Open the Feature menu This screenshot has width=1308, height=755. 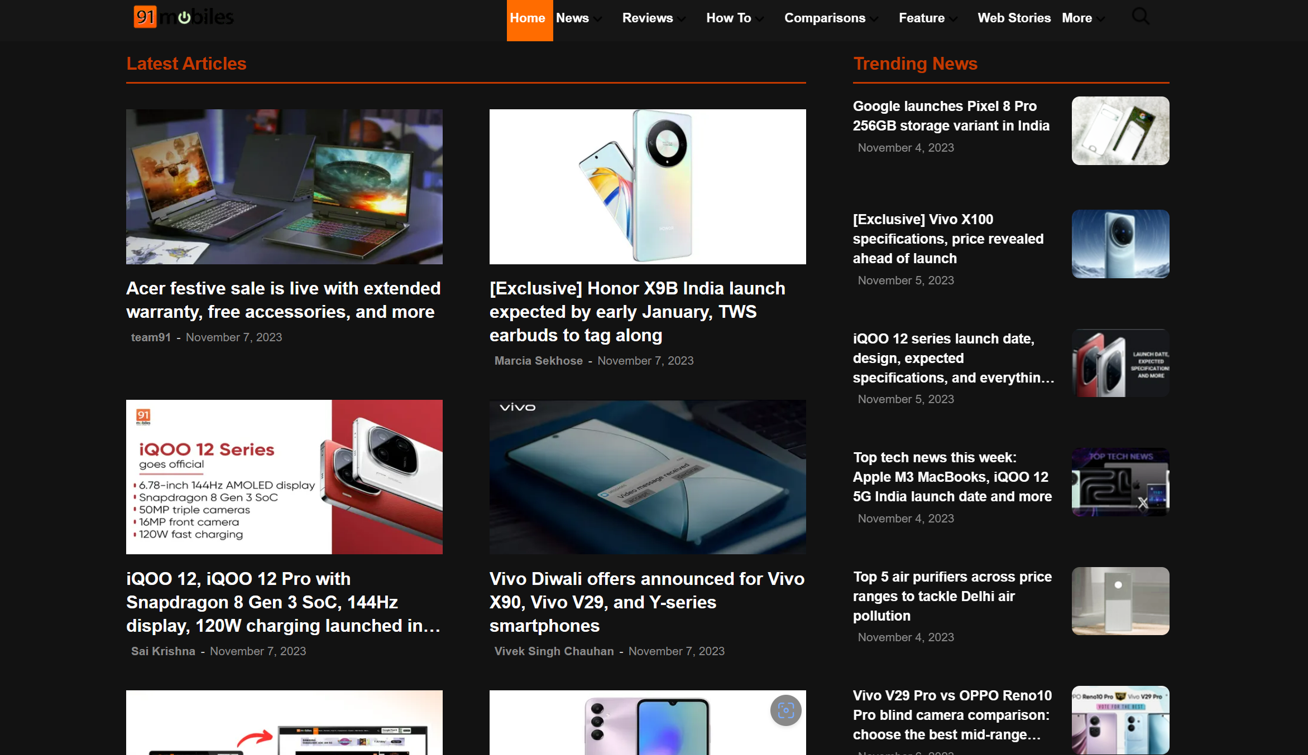(x=922, y=18)
